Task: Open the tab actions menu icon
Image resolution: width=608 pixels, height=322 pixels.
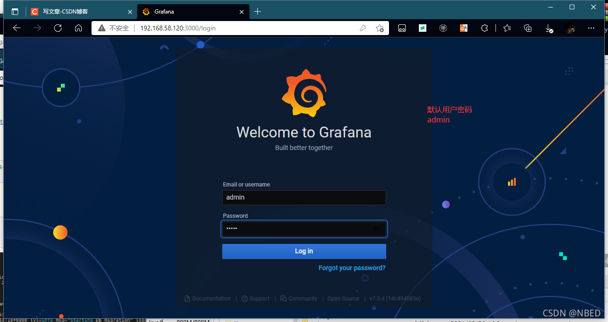Action: [15, 12]
